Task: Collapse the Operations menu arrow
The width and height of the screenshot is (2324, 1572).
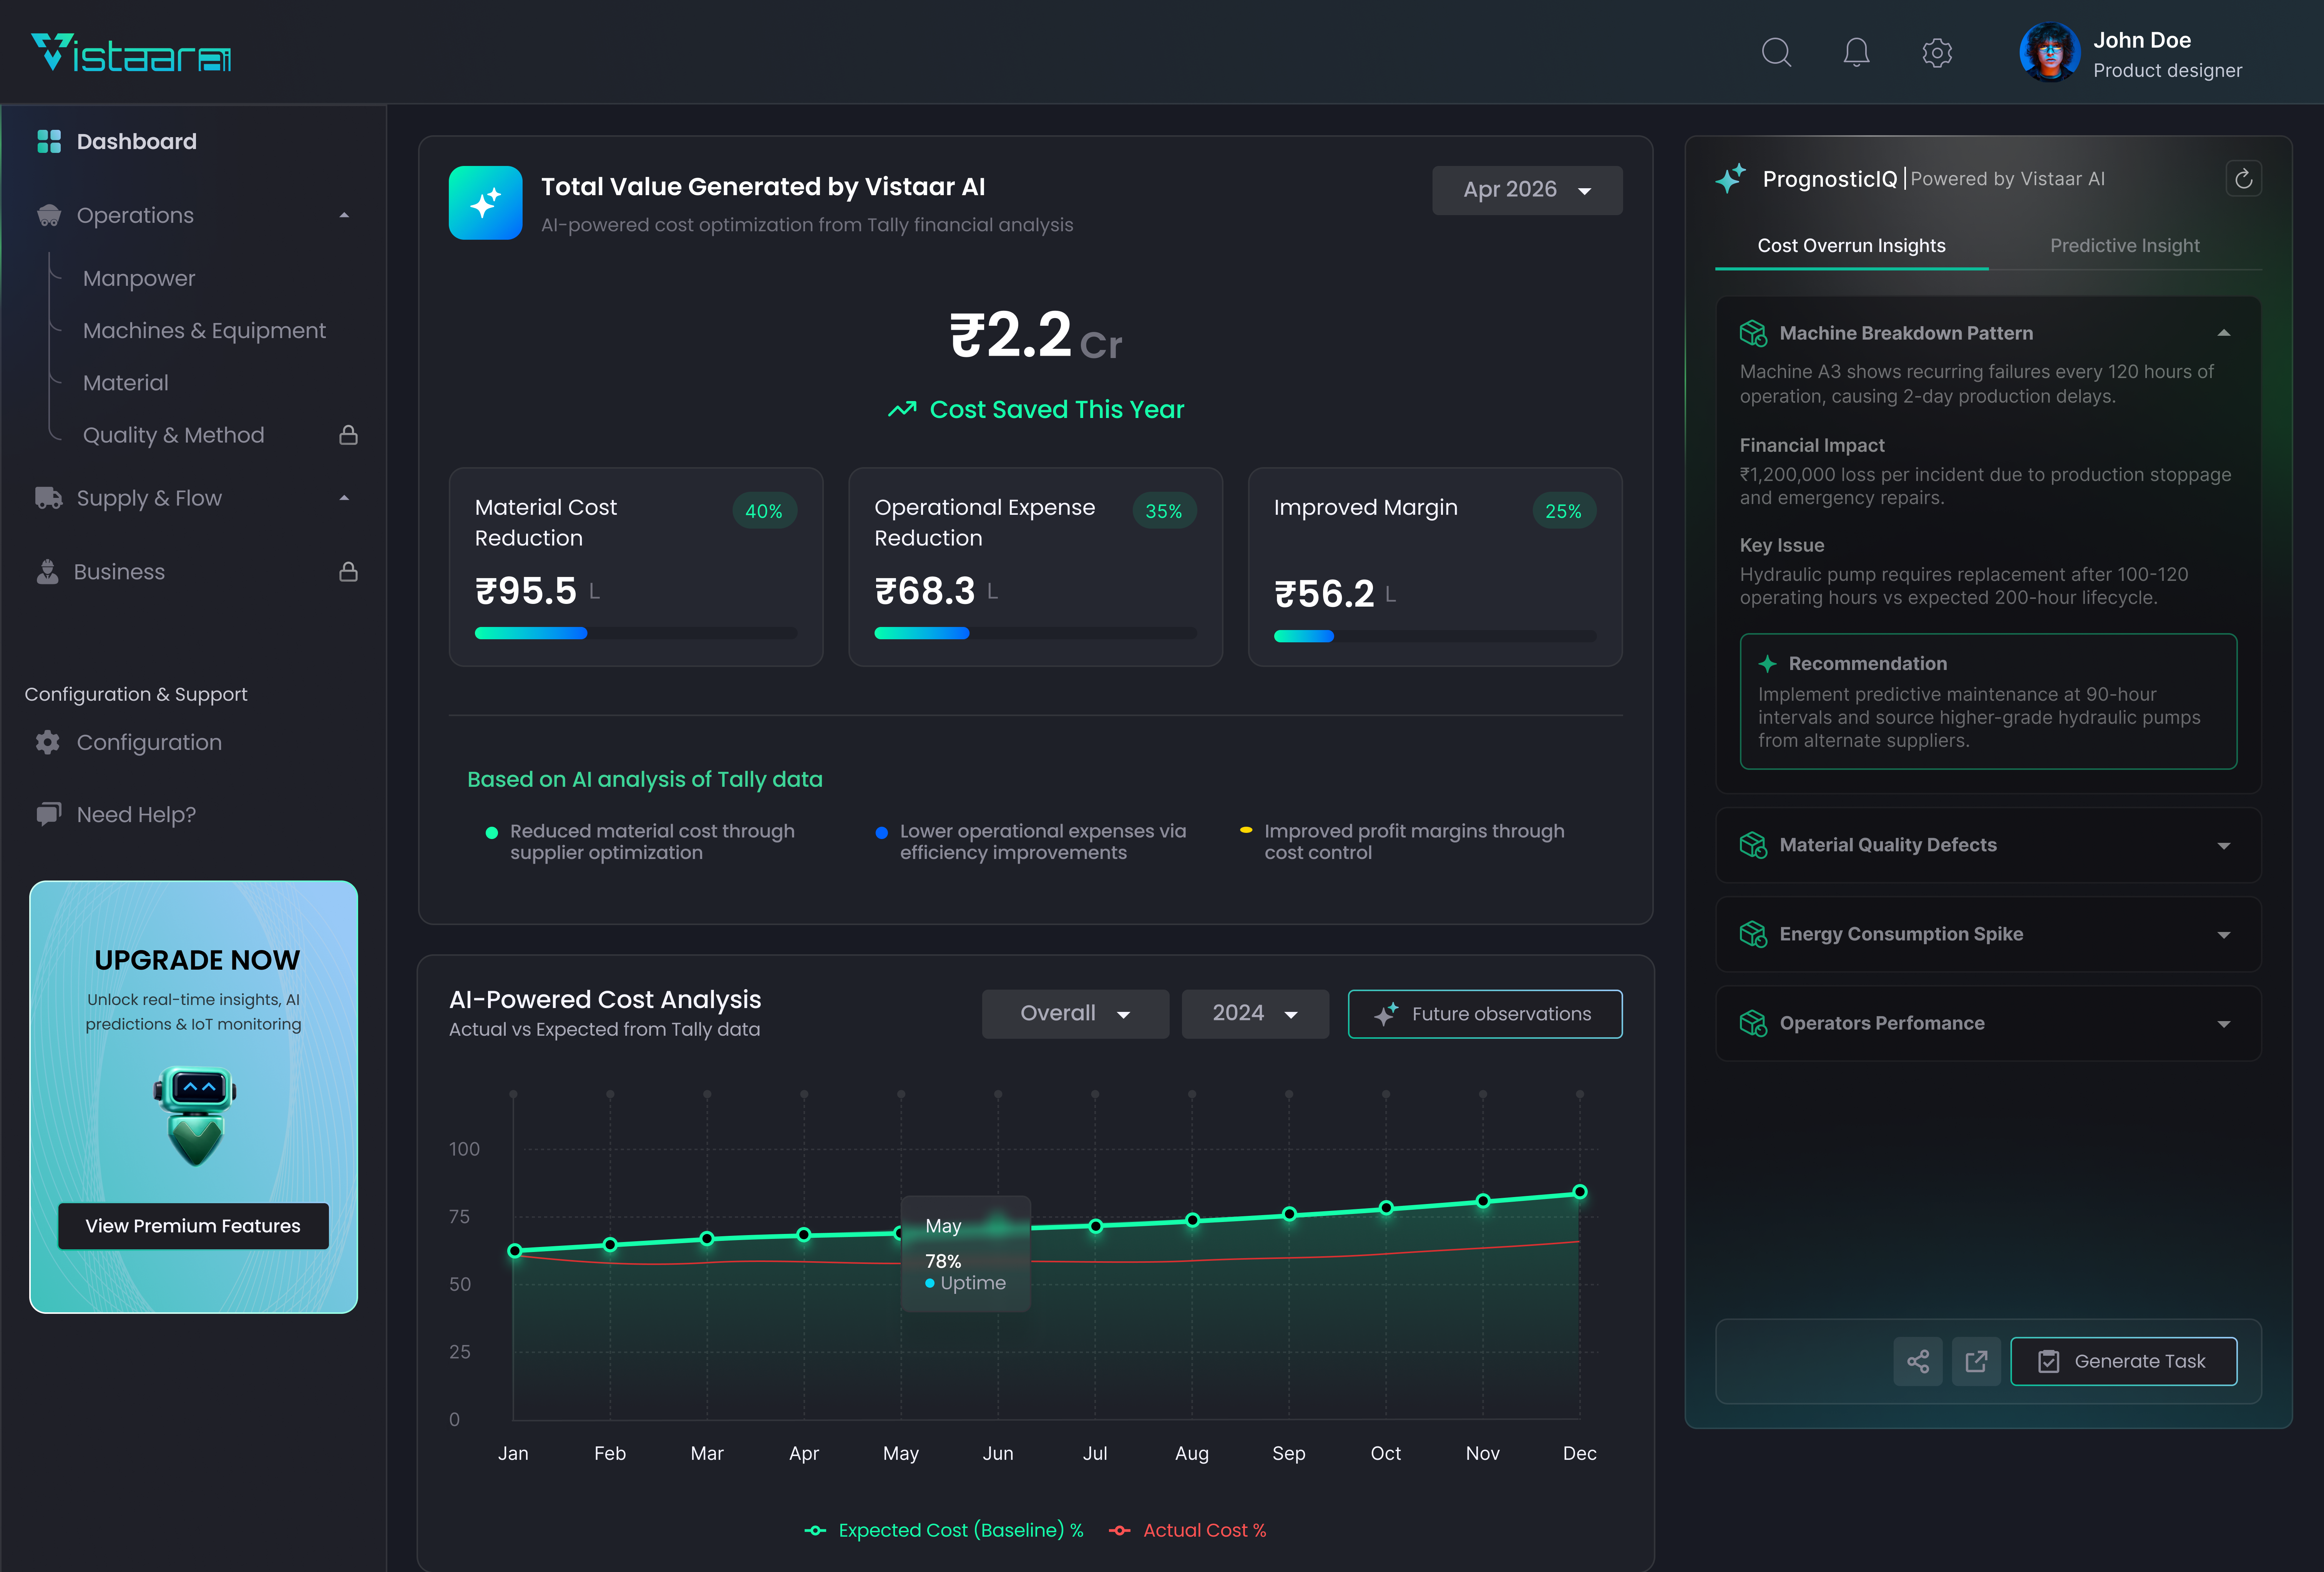Action: tap(344, 215)
